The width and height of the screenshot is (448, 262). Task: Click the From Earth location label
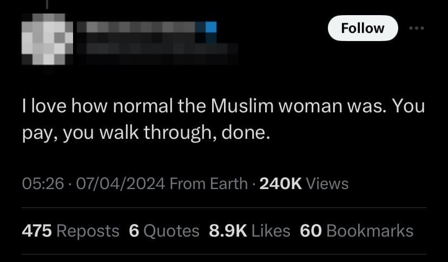[x=208, y=183]
